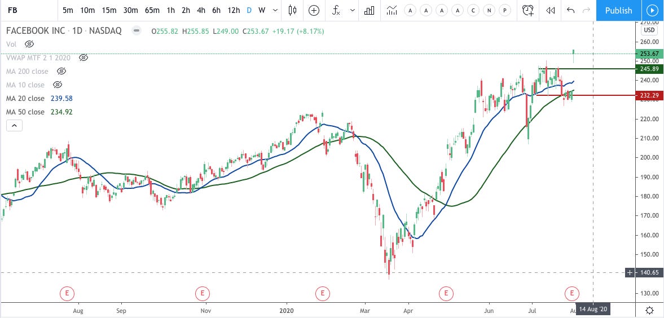Show the VWAP MTF indicator via eye icon
Image resolution: width=664 pixels, height=318 pixels.
[x=83, y=58]
